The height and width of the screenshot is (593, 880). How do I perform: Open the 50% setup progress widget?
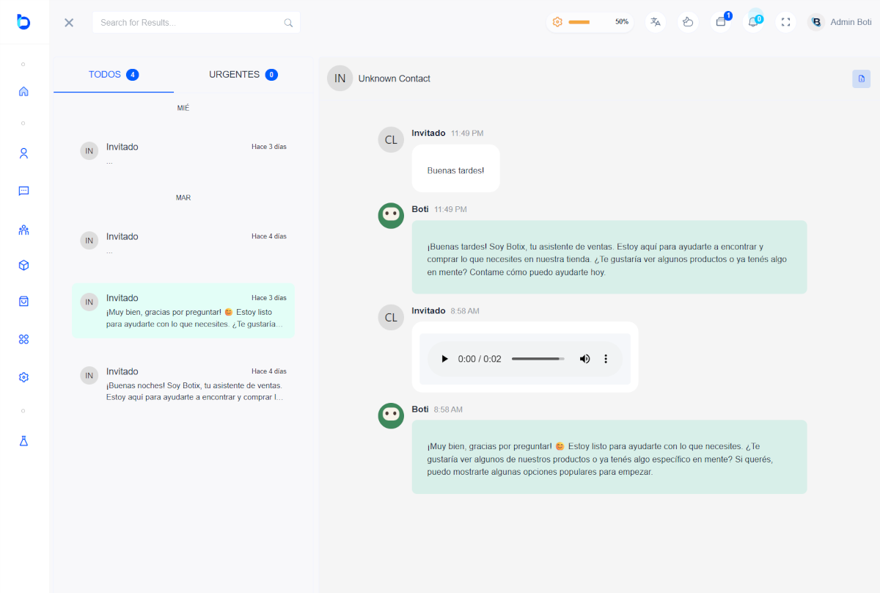590,22
